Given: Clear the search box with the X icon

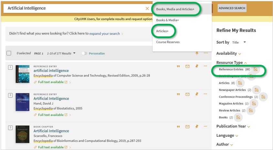Looking at the screenshot, I should click(x=147, y=8).
